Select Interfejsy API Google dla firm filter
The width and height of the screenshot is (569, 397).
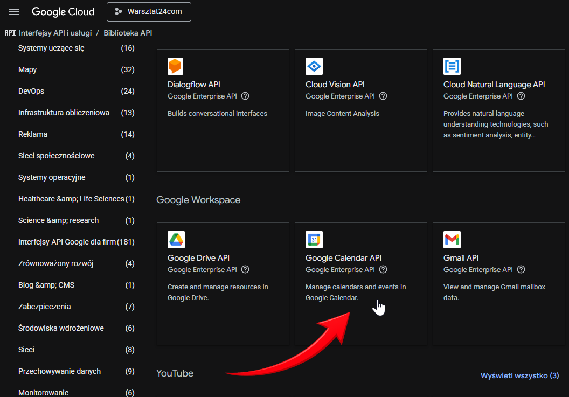click(x=67, y=242)
